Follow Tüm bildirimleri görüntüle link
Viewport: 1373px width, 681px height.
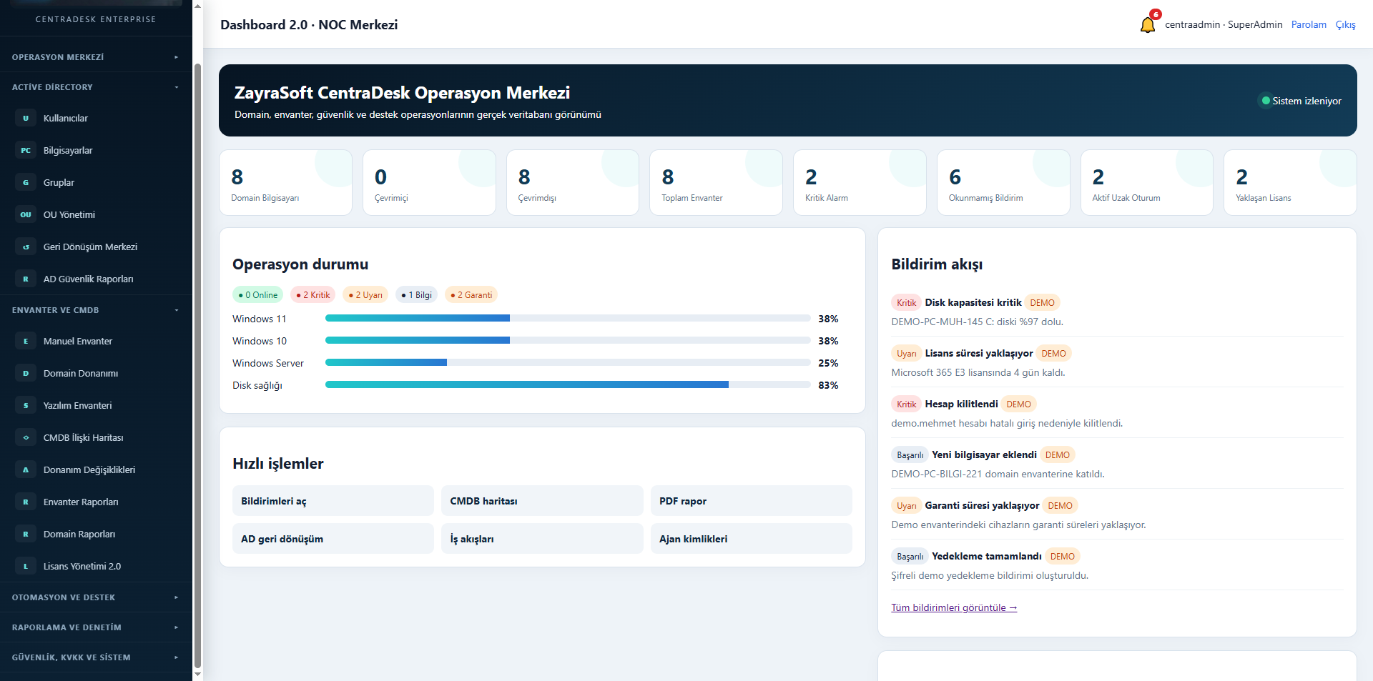(x=954, y=607)
